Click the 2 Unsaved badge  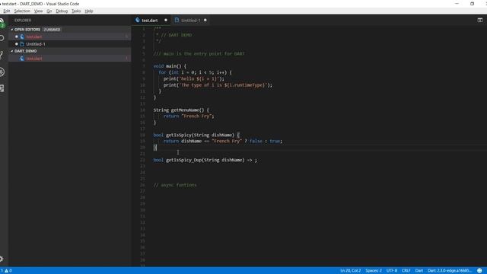[x=52, y=30]
